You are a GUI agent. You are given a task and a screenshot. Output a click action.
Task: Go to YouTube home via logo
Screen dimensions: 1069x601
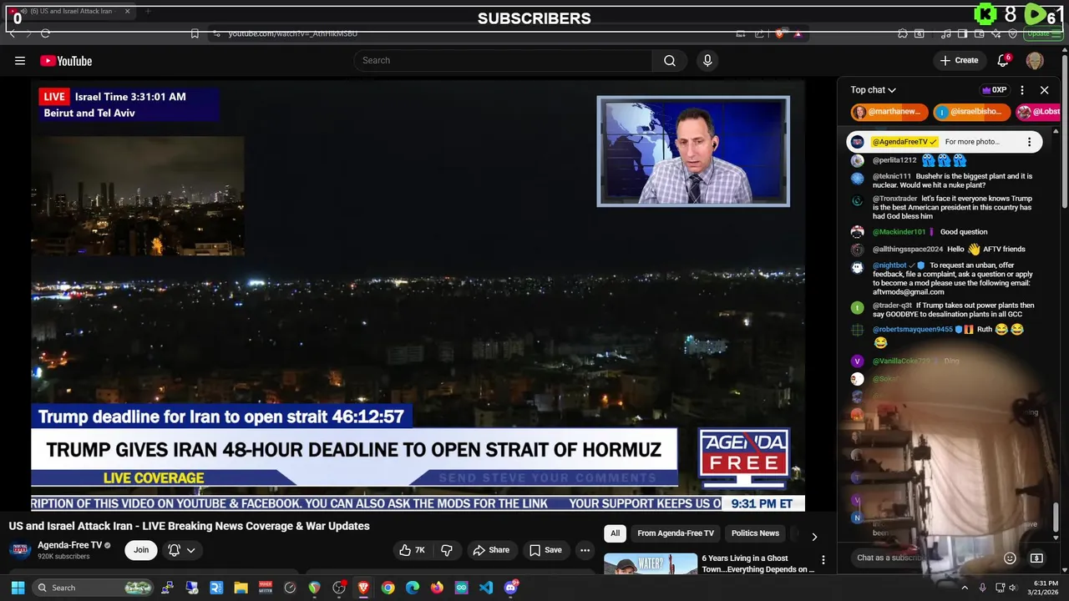pyautogui.click(x=66, y=61)
